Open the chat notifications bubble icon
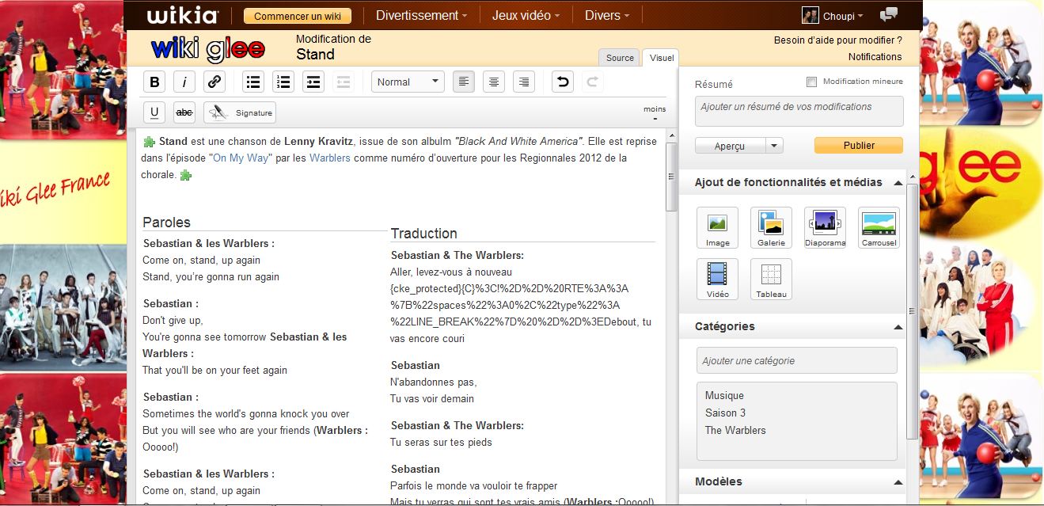This screenshot has width=1044, height=506. 889,15
